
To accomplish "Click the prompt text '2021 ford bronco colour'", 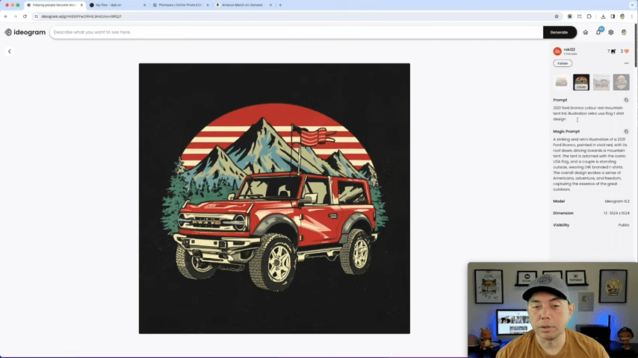I will 573,108.
